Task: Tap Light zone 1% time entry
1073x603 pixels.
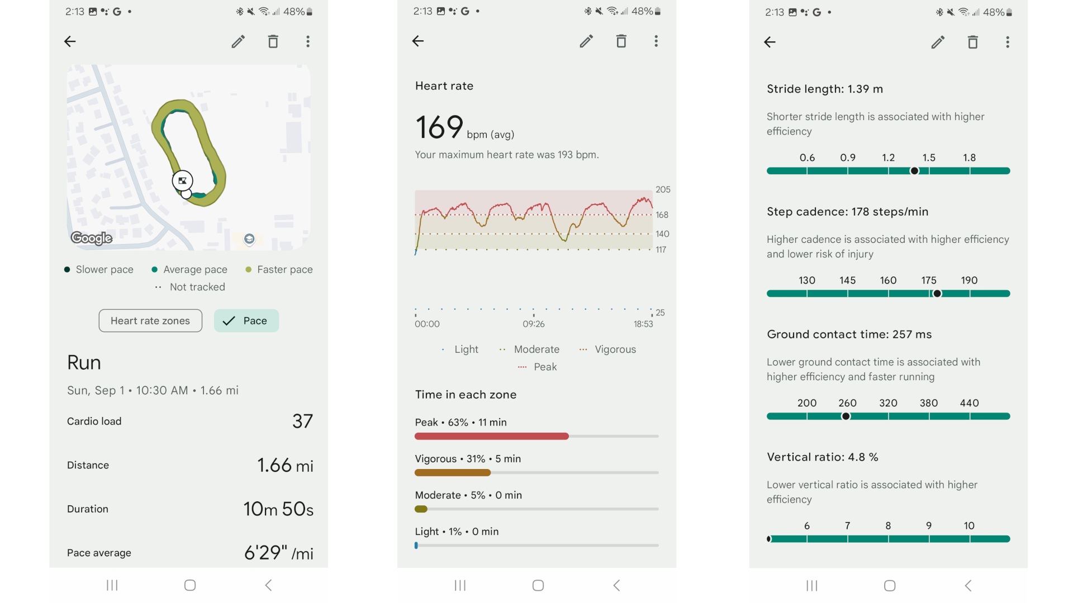Action: tap(457, 530)
